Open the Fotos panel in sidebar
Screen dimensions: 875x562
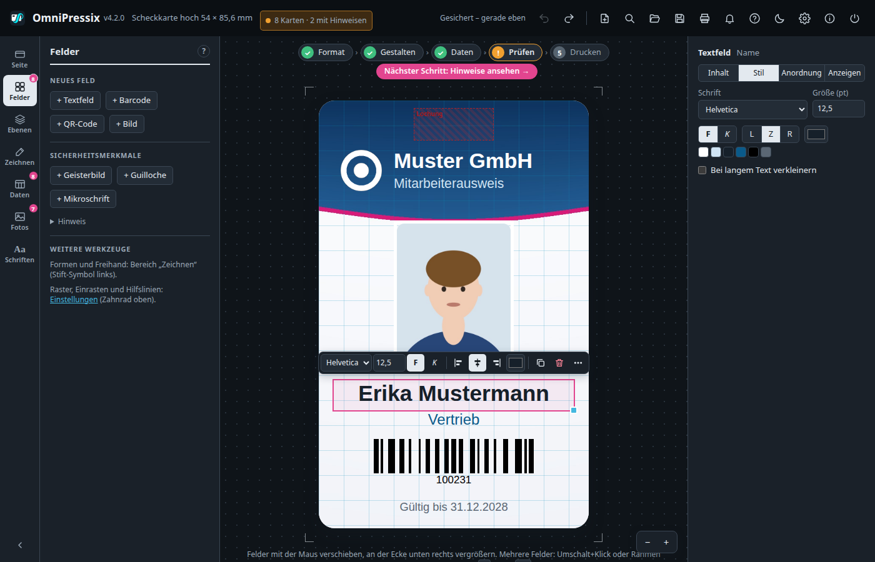click(x=20, y=221)
